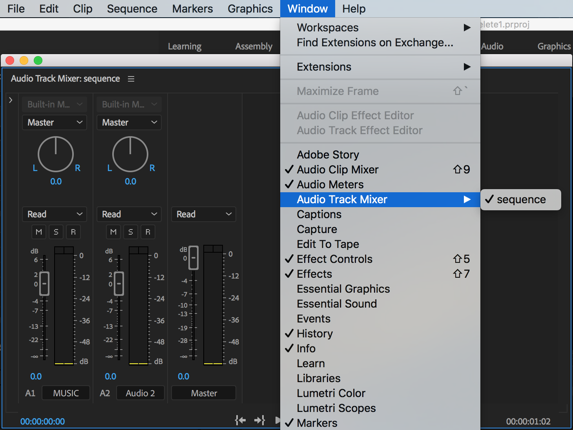Uncheck Audio Clip Mixer panel
Viewport: 573px width, 430px height.
tap(380, 169)
